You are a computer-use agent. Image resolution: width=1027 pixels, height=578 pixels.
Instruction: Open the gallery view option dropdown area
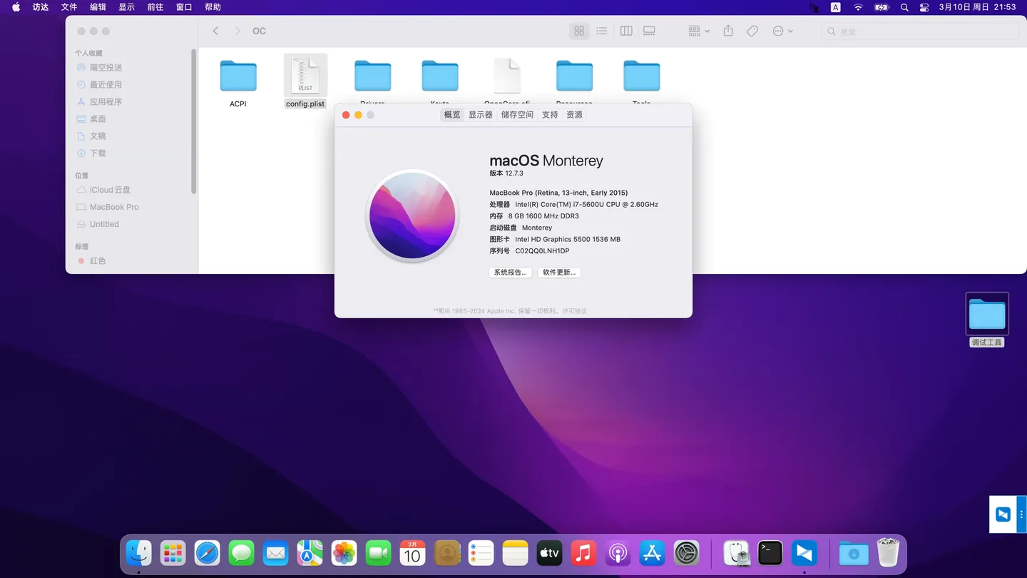click(648, 31)
